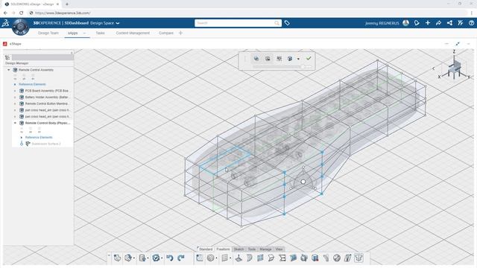The height and width of the screenshot is (268, 477).
Task: Click the highlighted last icon in Freeform toolbar
Action: point(358,258)
